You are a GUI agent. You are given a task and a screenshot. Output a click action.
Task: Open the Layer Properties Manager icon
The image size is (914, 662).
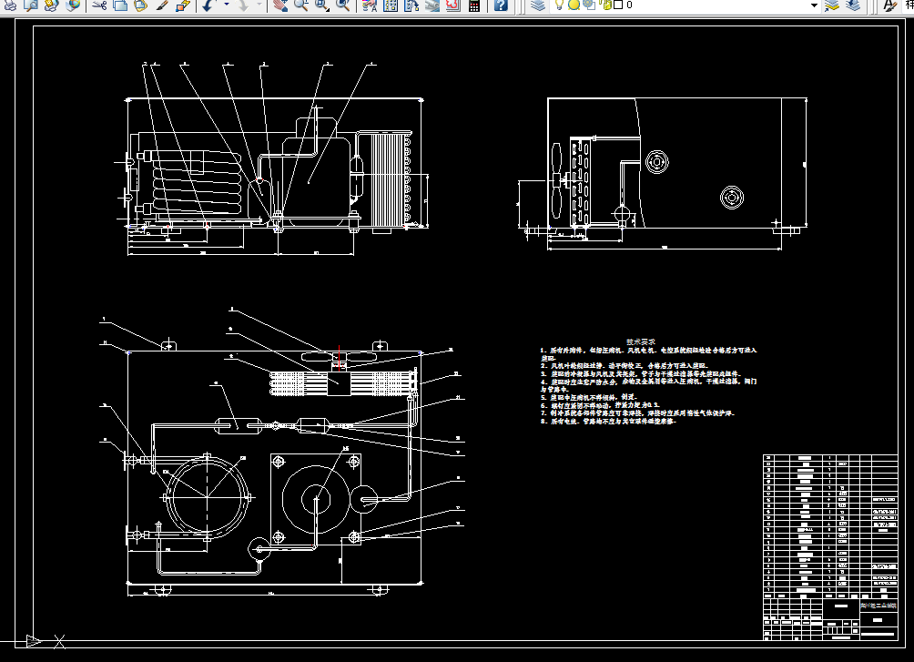539,5
